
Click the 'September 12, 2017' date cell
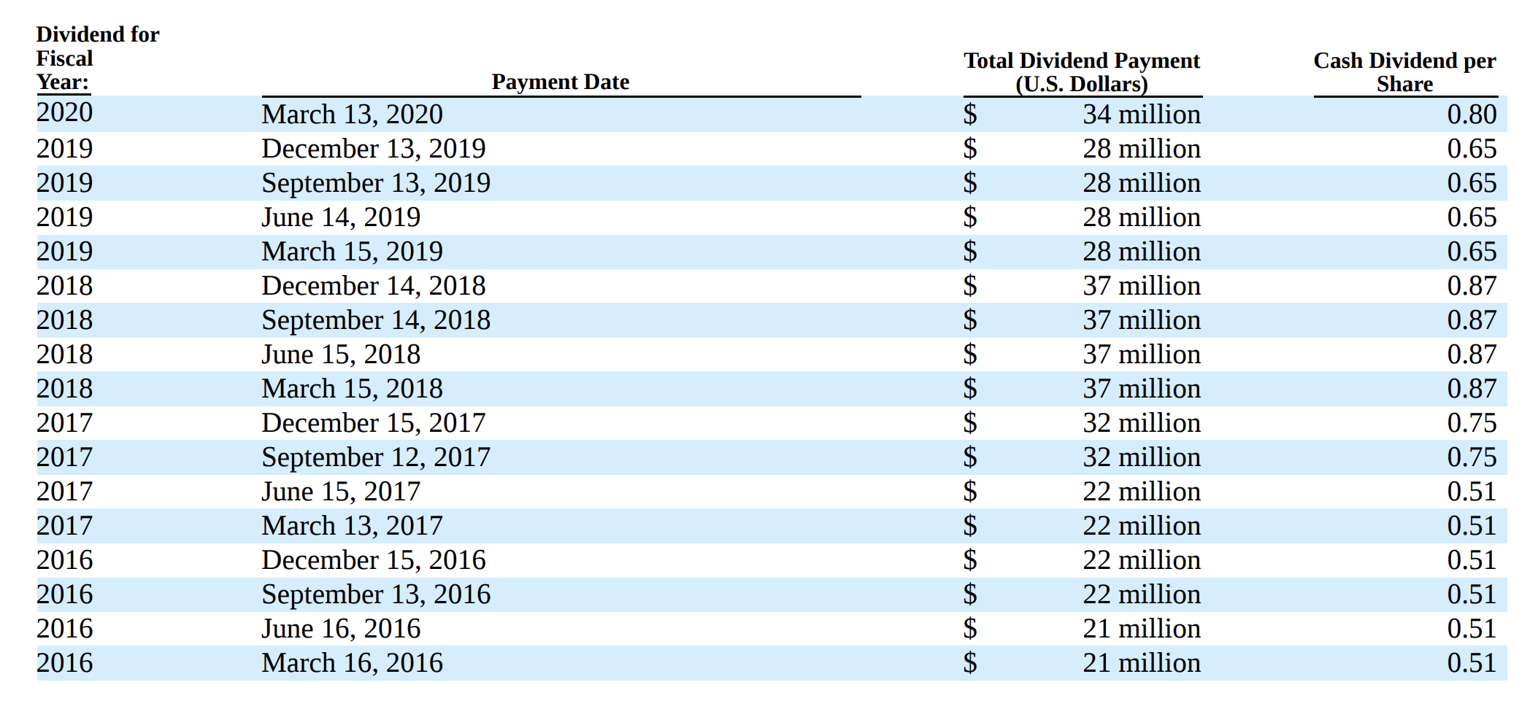coord(376,457)
